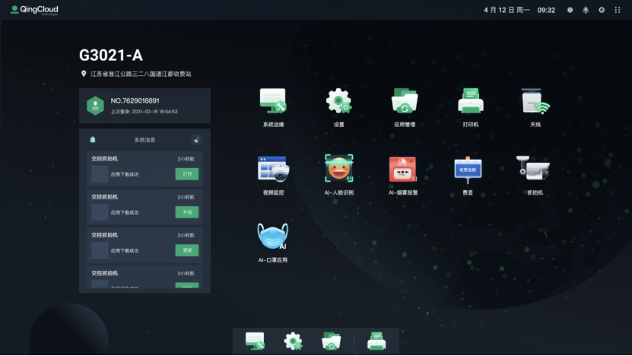Click the 系统消息 panel heading

pos(145,140)
